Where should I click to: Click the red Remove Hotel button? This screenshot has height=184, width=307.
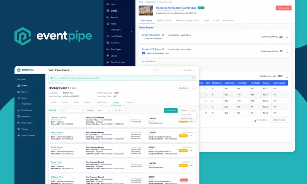click(x=284, y=8)
